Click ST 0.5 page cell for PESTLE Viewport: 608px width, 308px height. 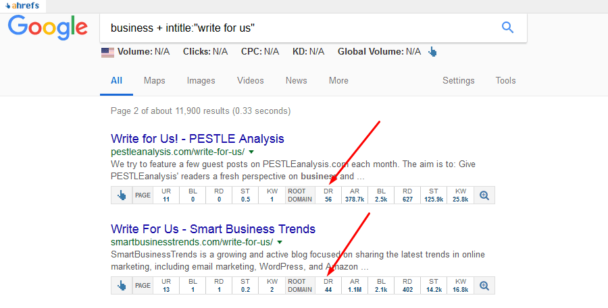(x=245, y=195)
